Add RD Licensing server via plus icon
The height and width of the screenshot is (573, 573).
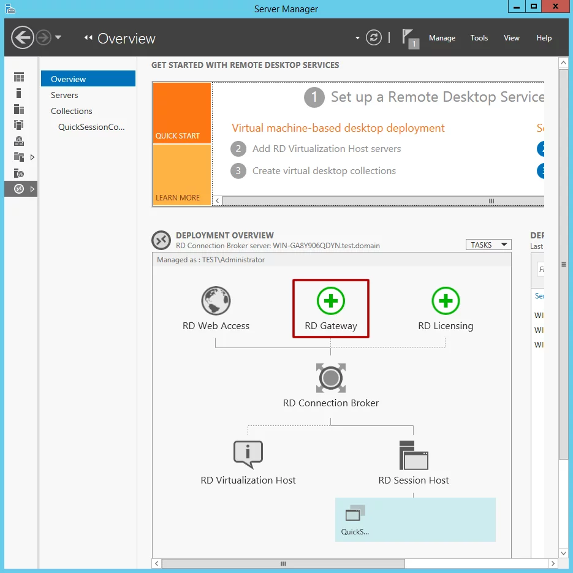(446, 301)
